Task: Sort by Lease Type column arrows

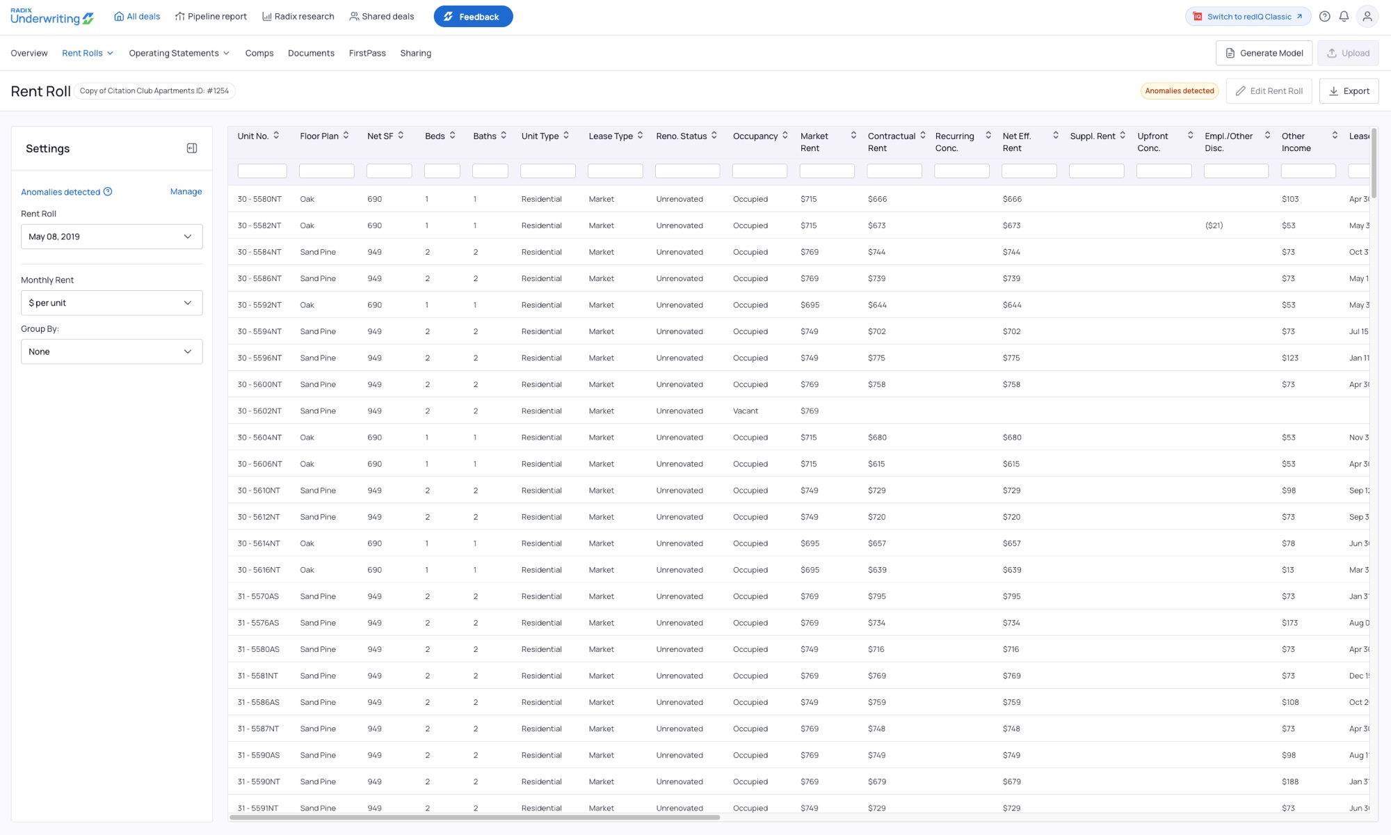Action: pyautogui.click(x=640, y=136)
